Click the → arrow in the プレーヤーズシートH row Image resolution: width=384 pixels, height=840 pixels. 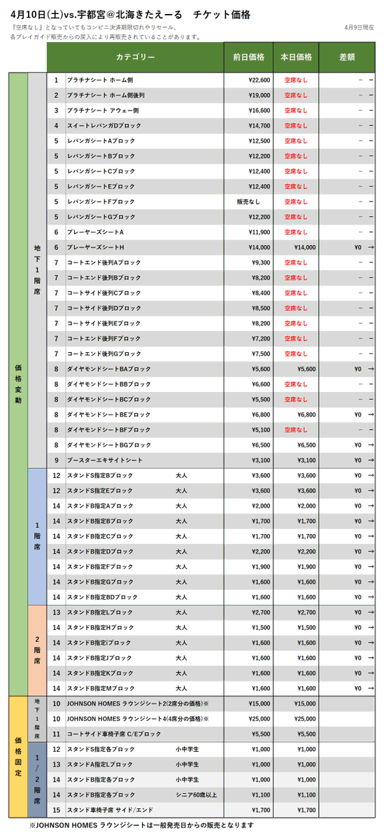tap(371, 247)
